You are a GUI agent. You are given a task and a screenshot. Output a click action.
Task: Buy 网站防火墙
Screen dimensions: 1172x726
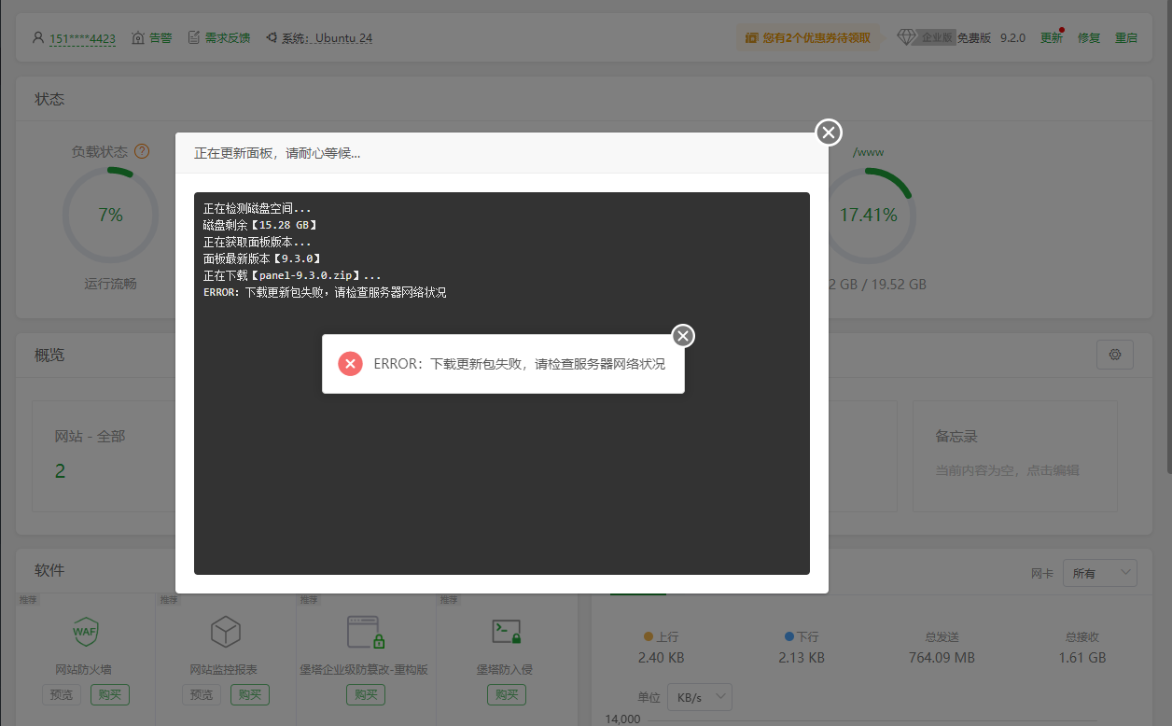coord(110,694)
